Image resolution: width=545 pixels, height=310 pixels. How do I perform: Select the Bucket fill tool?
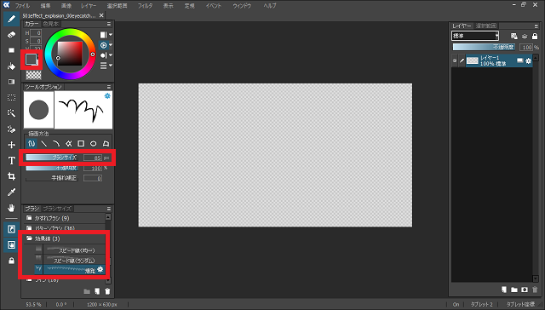11,66
